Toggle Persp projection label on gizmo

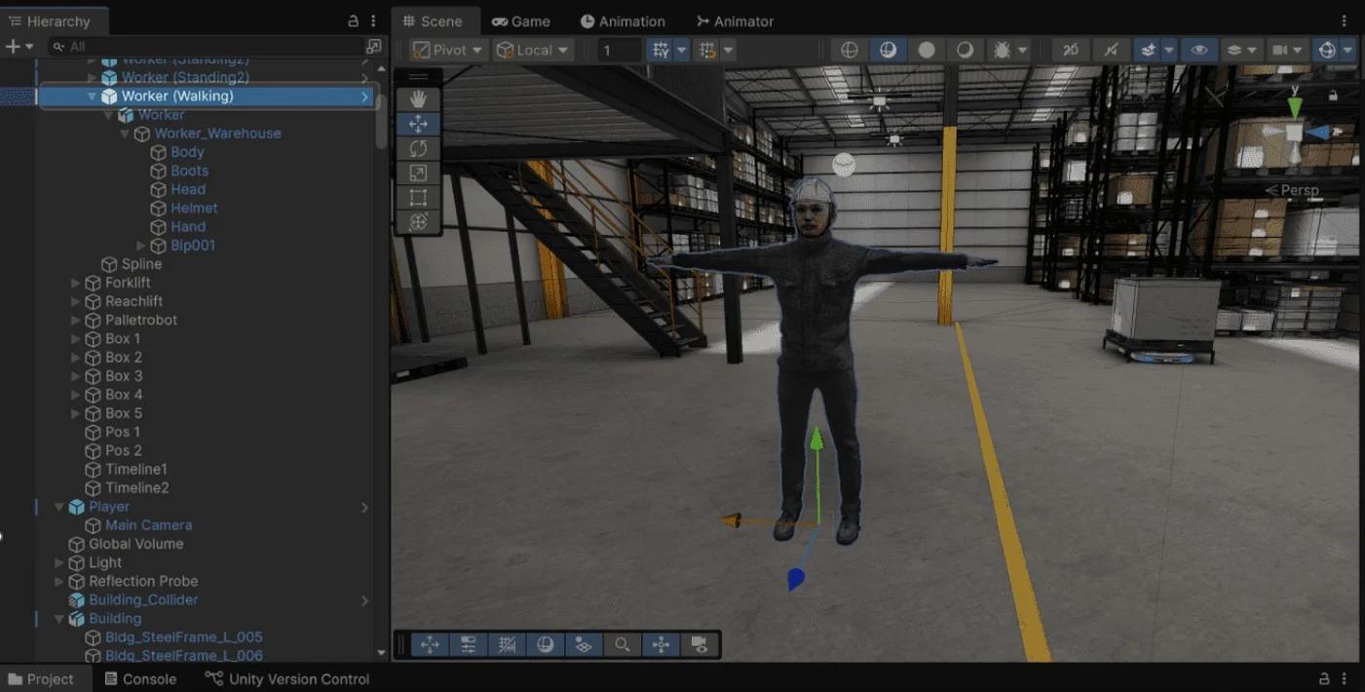(1292, 190)
